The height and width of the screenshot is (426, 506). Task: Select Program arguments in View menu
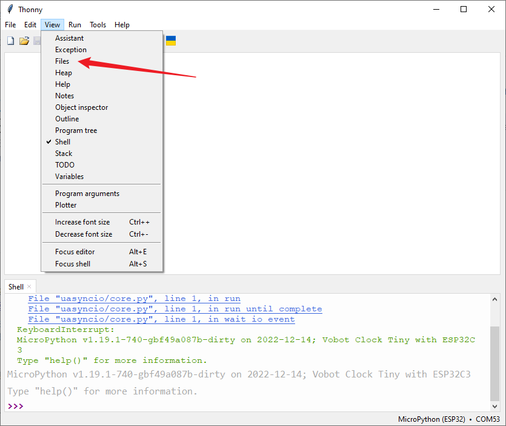tap(87, 194)
